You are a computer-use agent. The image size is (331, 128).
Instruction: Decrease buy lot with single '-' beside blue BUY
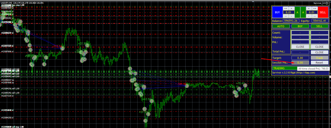291,16
